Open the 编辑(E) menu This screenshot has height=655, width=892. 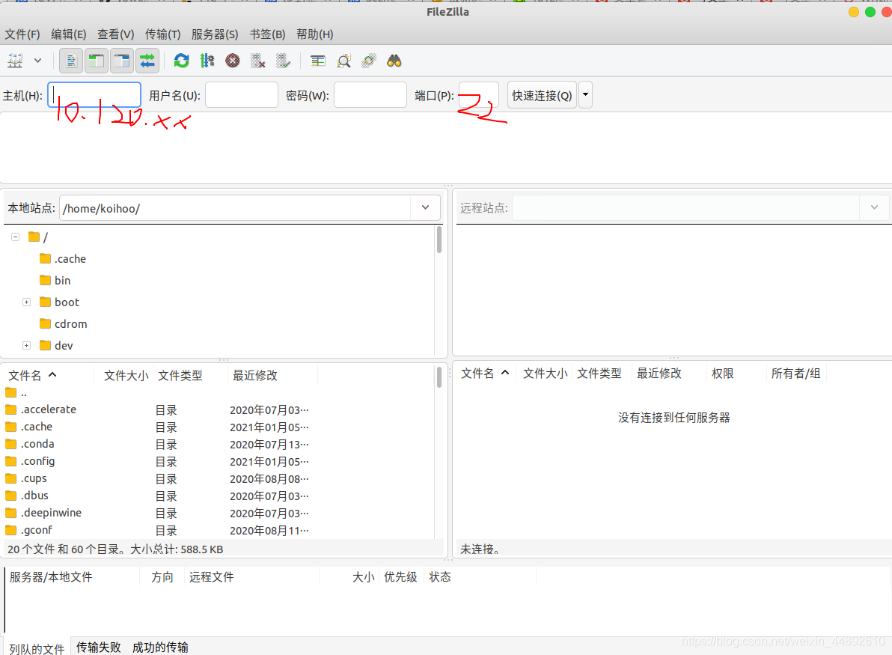(68, 34)
